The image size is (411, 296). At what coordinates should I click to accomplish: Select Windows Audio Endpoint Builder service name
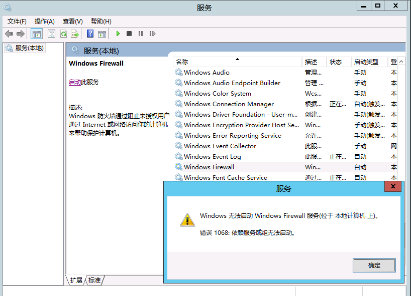(232, 83)
